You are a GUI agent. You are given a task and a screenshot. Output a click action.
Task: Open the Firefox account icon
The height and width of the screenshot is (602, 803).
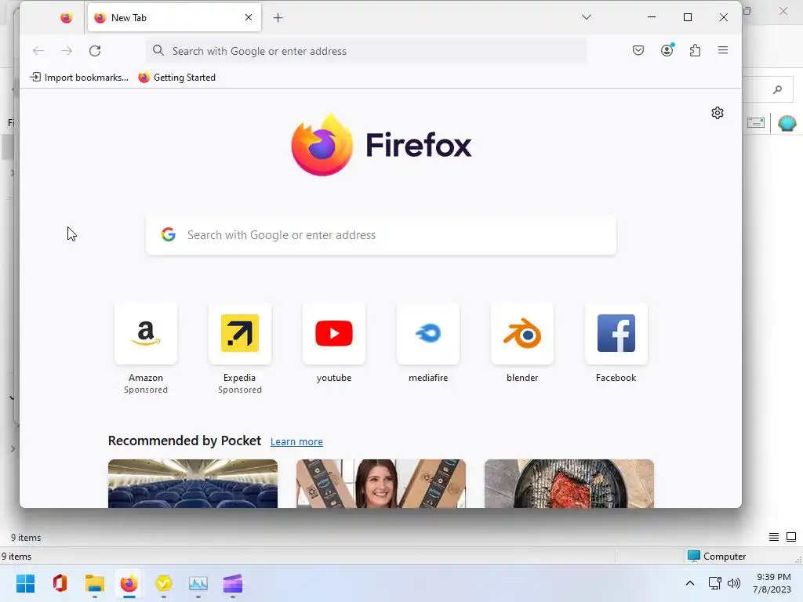[x=667, y=50]
